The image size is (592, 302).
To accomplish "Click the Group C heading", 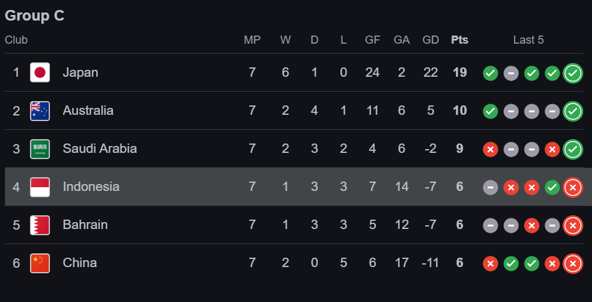I will (34, 16).
